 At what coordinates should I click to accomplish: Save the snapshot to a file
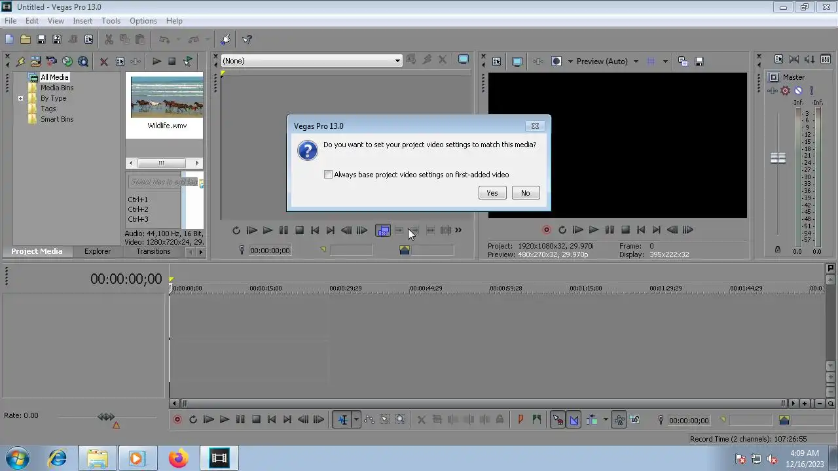tap(699, 61)
